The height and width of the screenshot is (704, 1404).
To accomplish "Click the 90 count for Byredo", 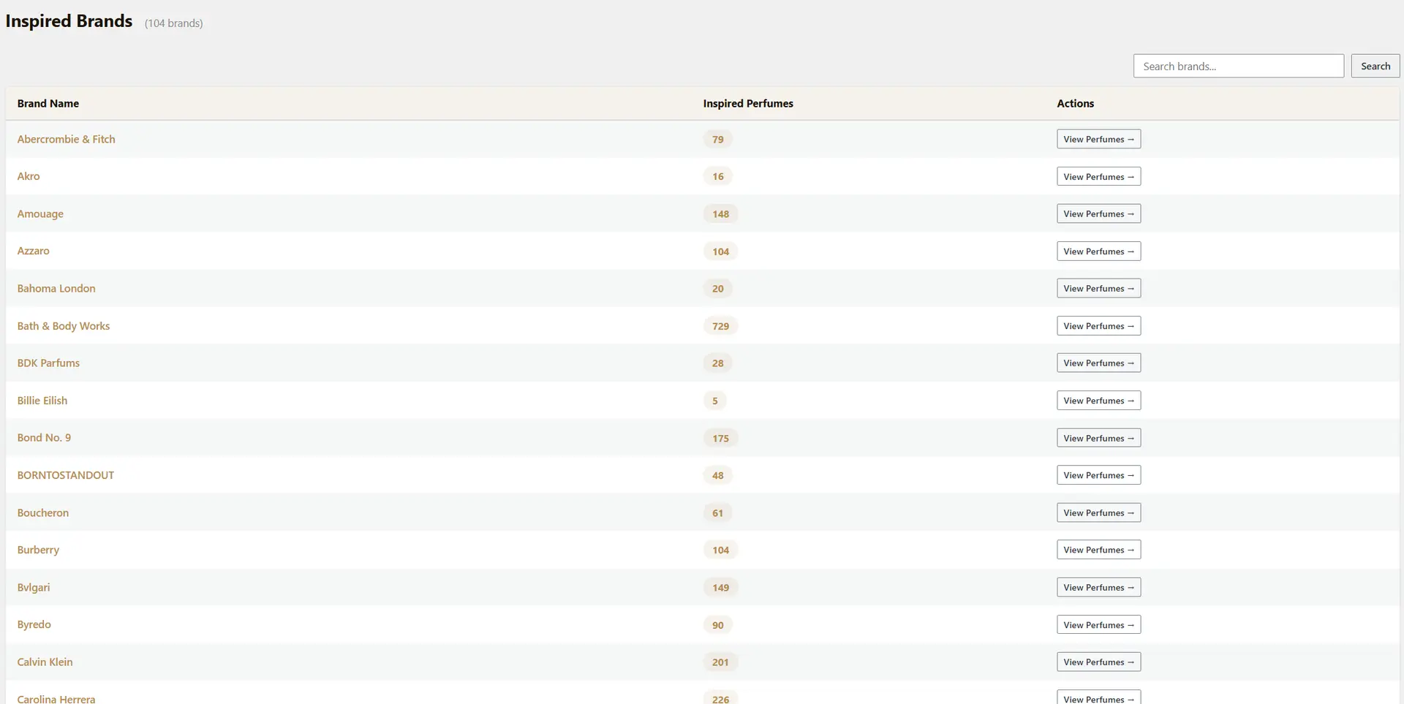I will click(718, 625).
